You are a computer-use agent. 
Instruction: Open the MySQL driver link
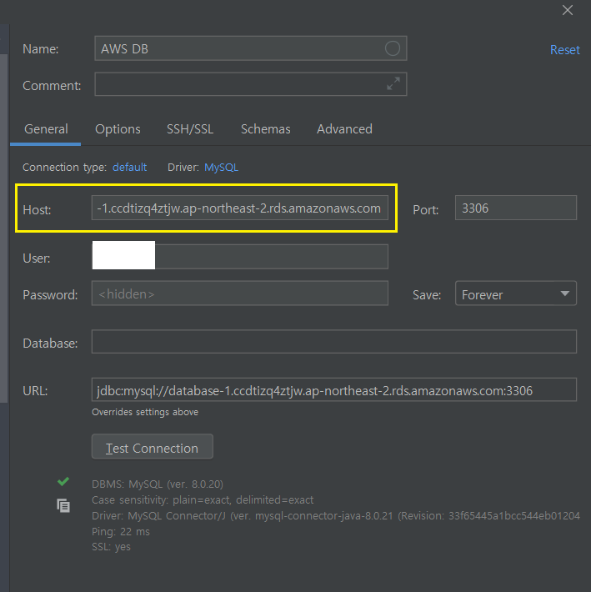pyautogui.click(x=221, y=168)
